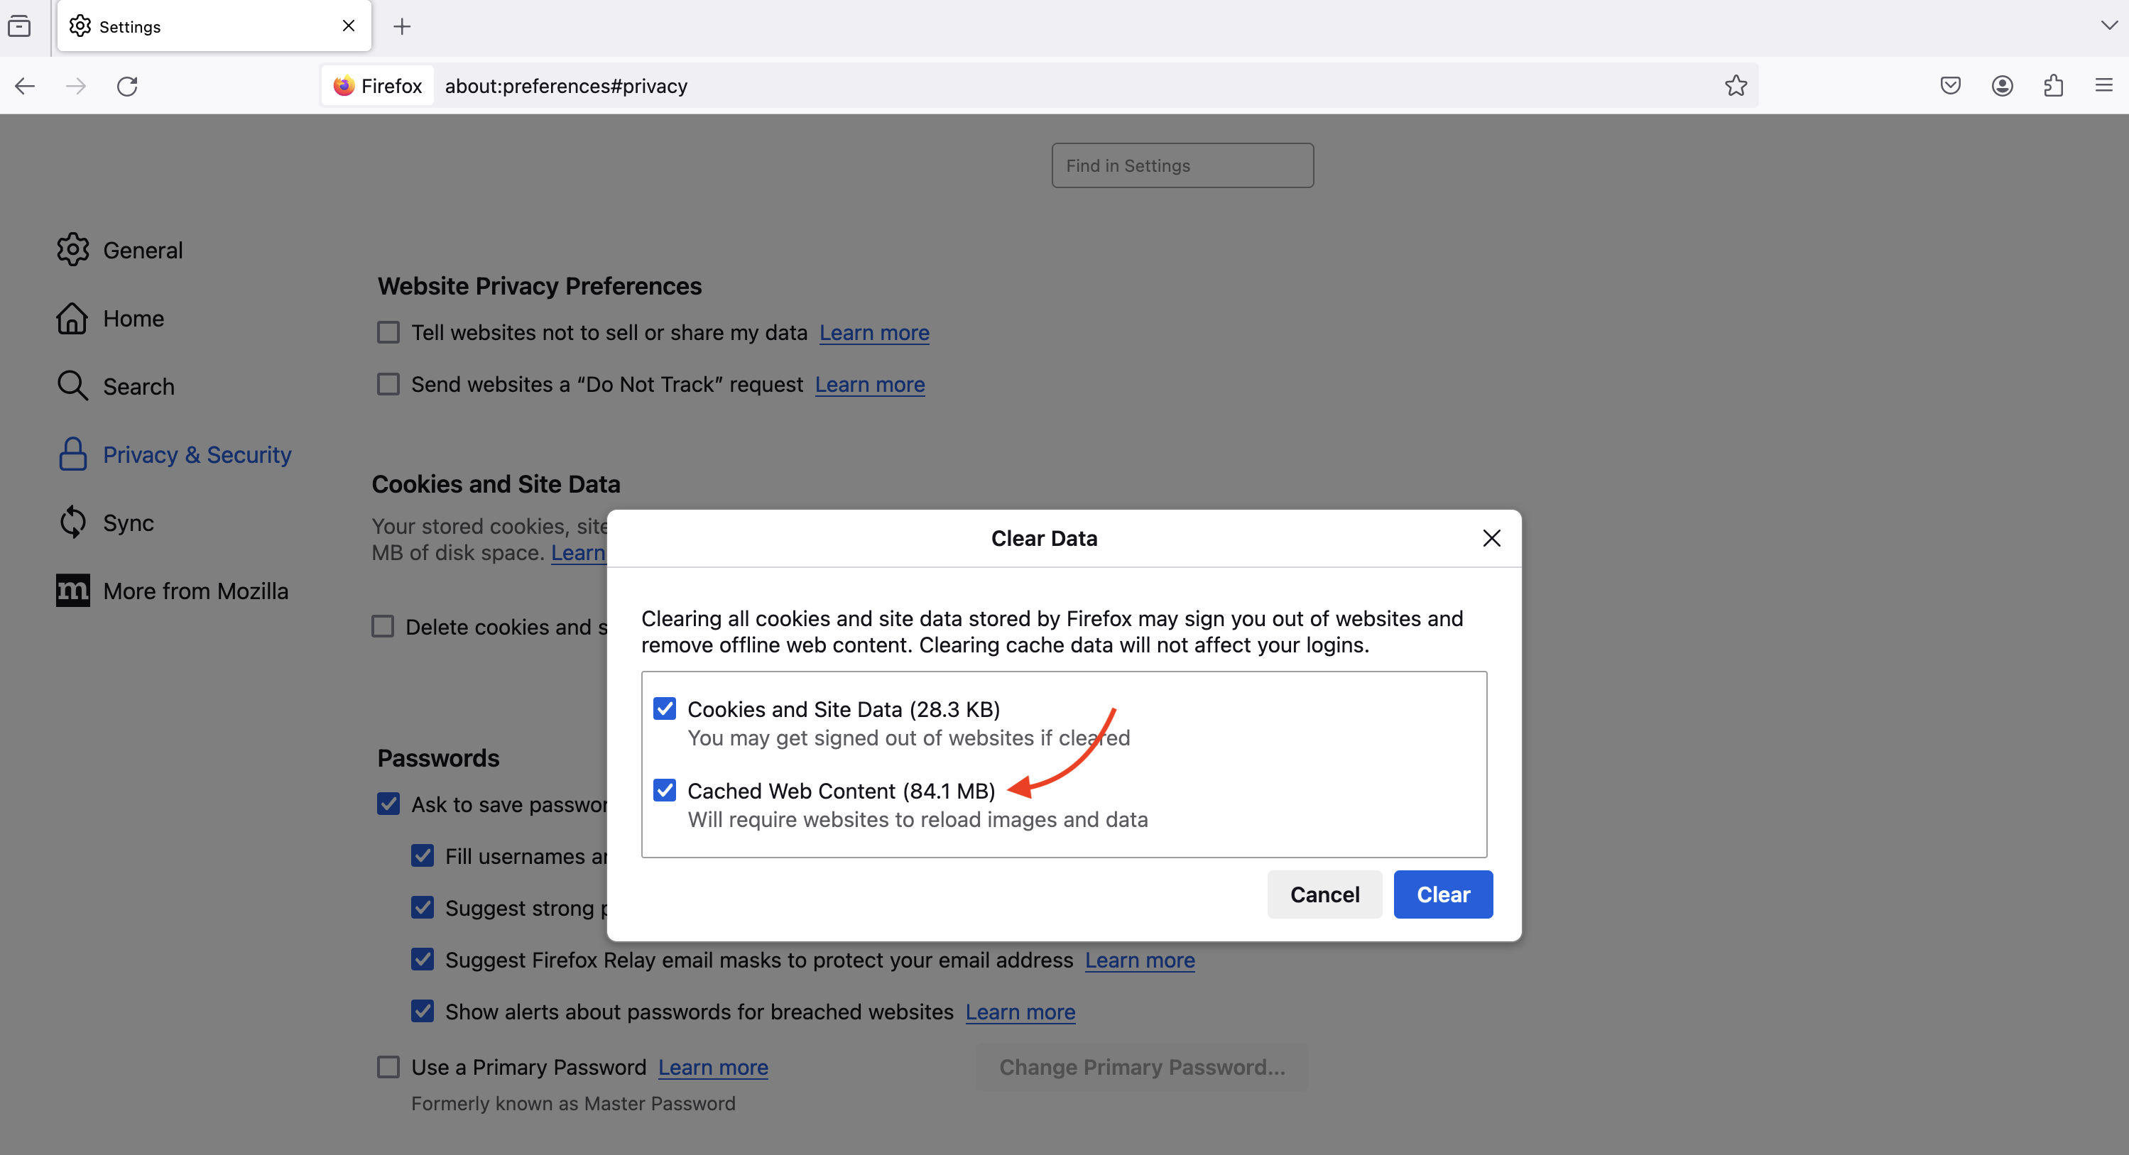Click the Search magnifier icon in sidebar
Viewport: 2129px width, 1155px height.
pos(72,385)
